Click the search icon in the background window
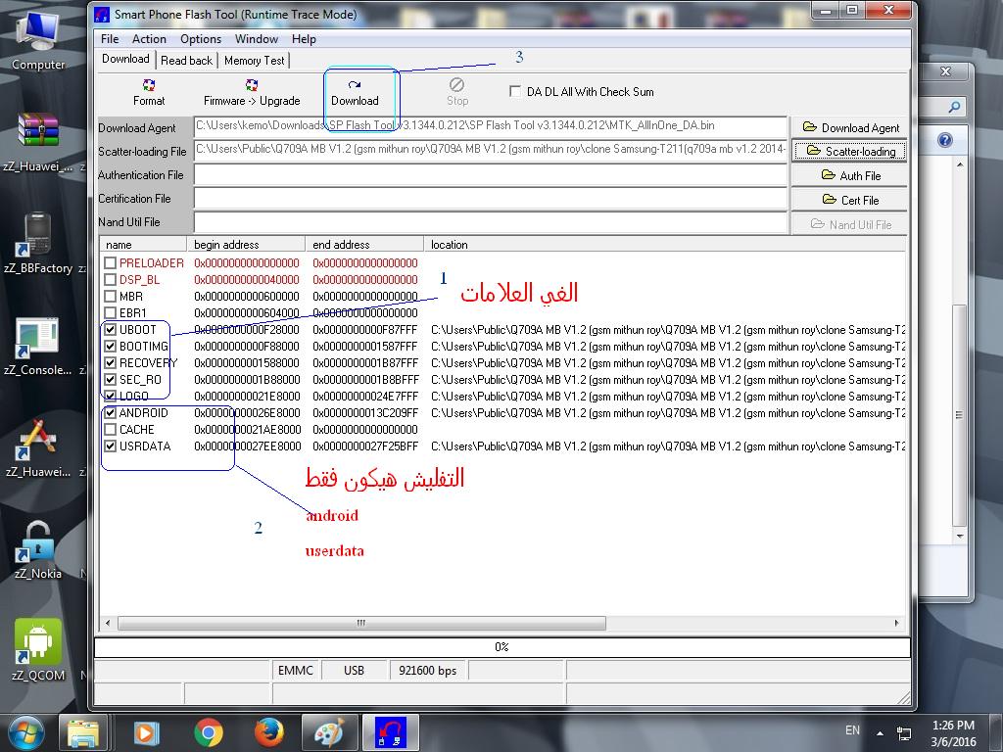Image resolution: width=1003 pixels, height=752 pixels. 954,107
